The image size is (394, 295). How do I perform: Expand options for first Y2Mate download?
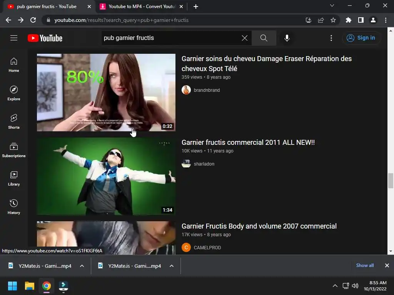(x=82, y=266)
